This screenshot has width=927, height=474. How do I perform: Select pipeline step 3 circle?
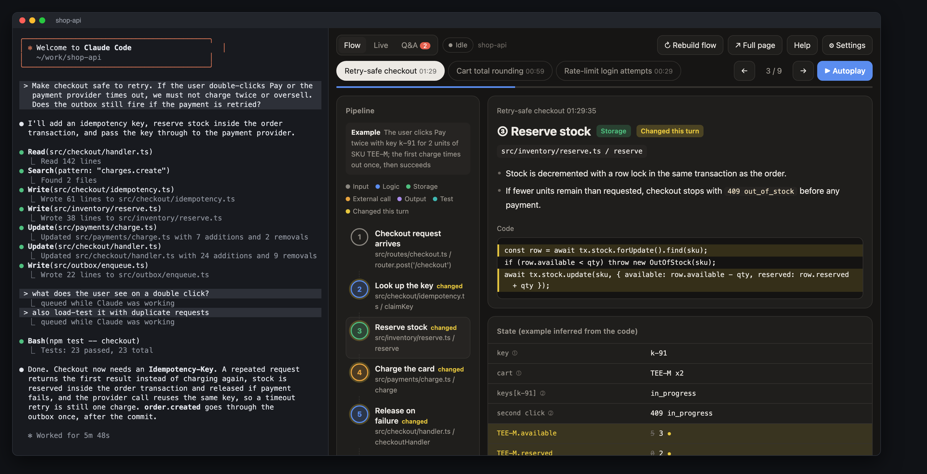pos(359,331)
